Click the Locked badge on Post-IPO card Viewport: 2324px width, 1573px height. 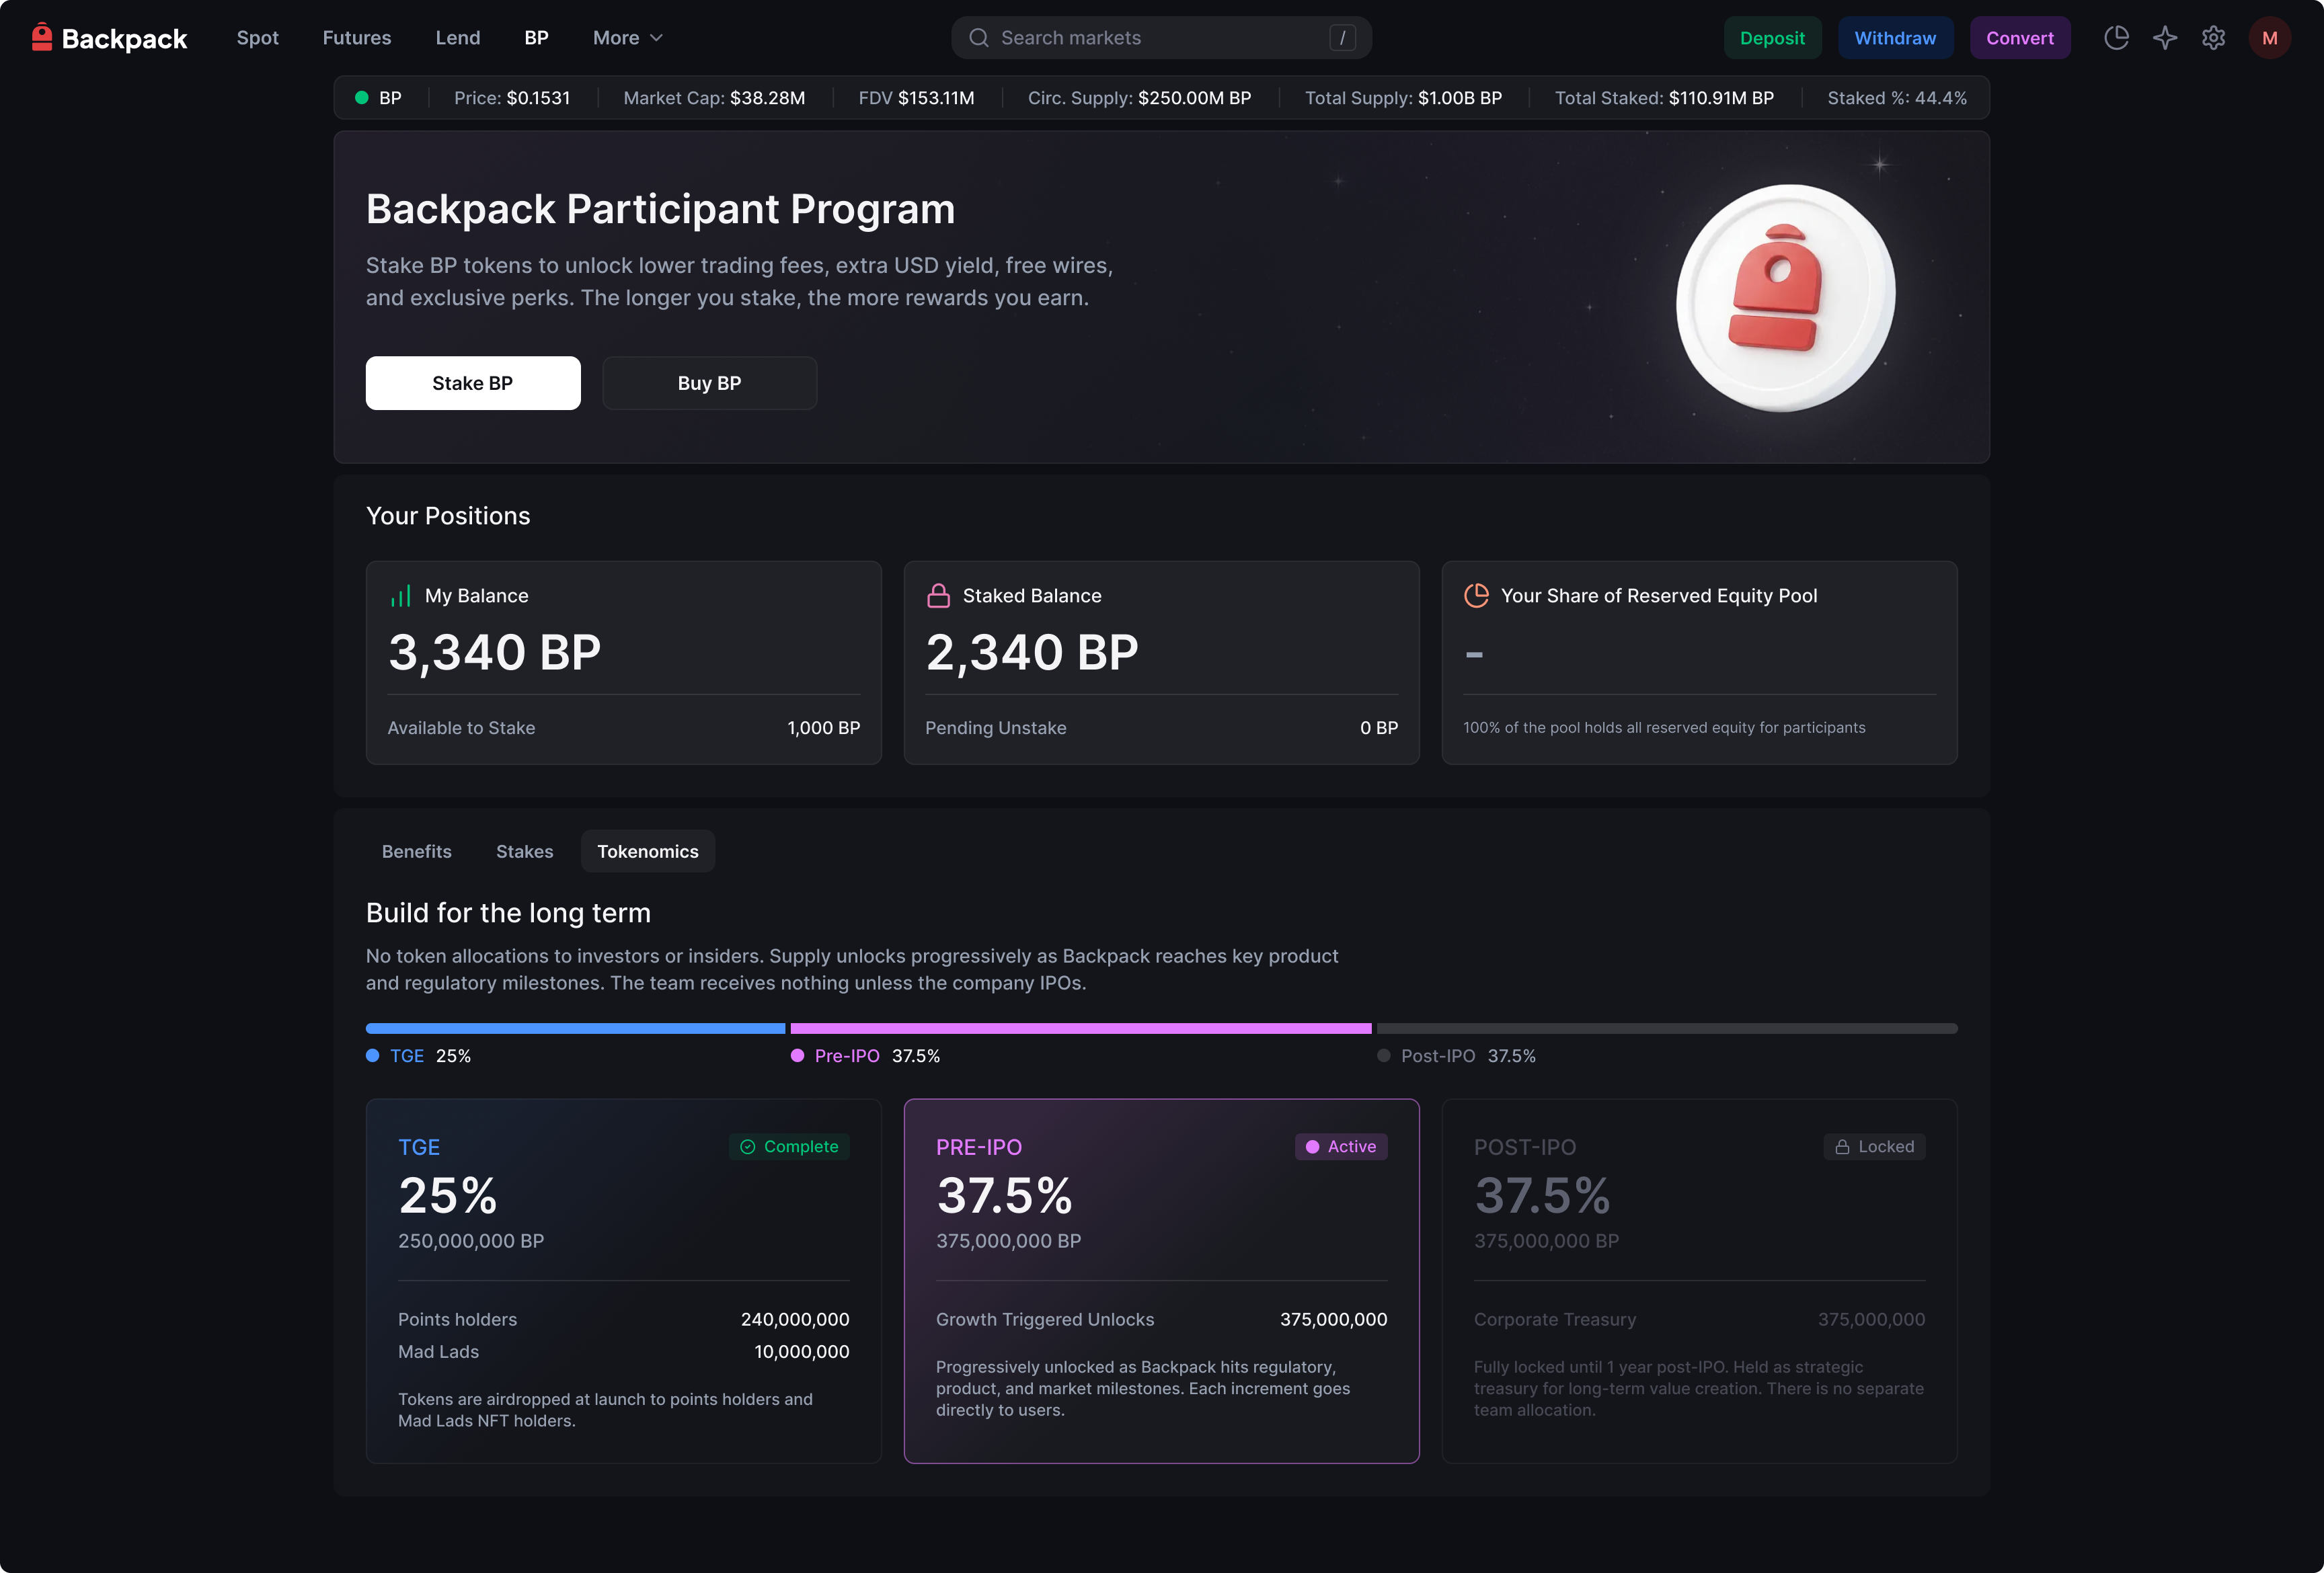[1874, 1146]
